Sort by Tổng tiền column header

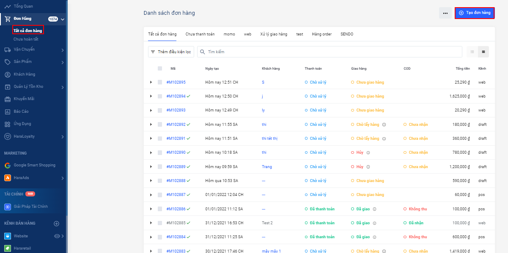tap(463, 68)
